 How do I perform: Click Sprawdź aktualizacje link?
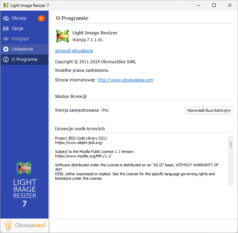tap(74, 51)
